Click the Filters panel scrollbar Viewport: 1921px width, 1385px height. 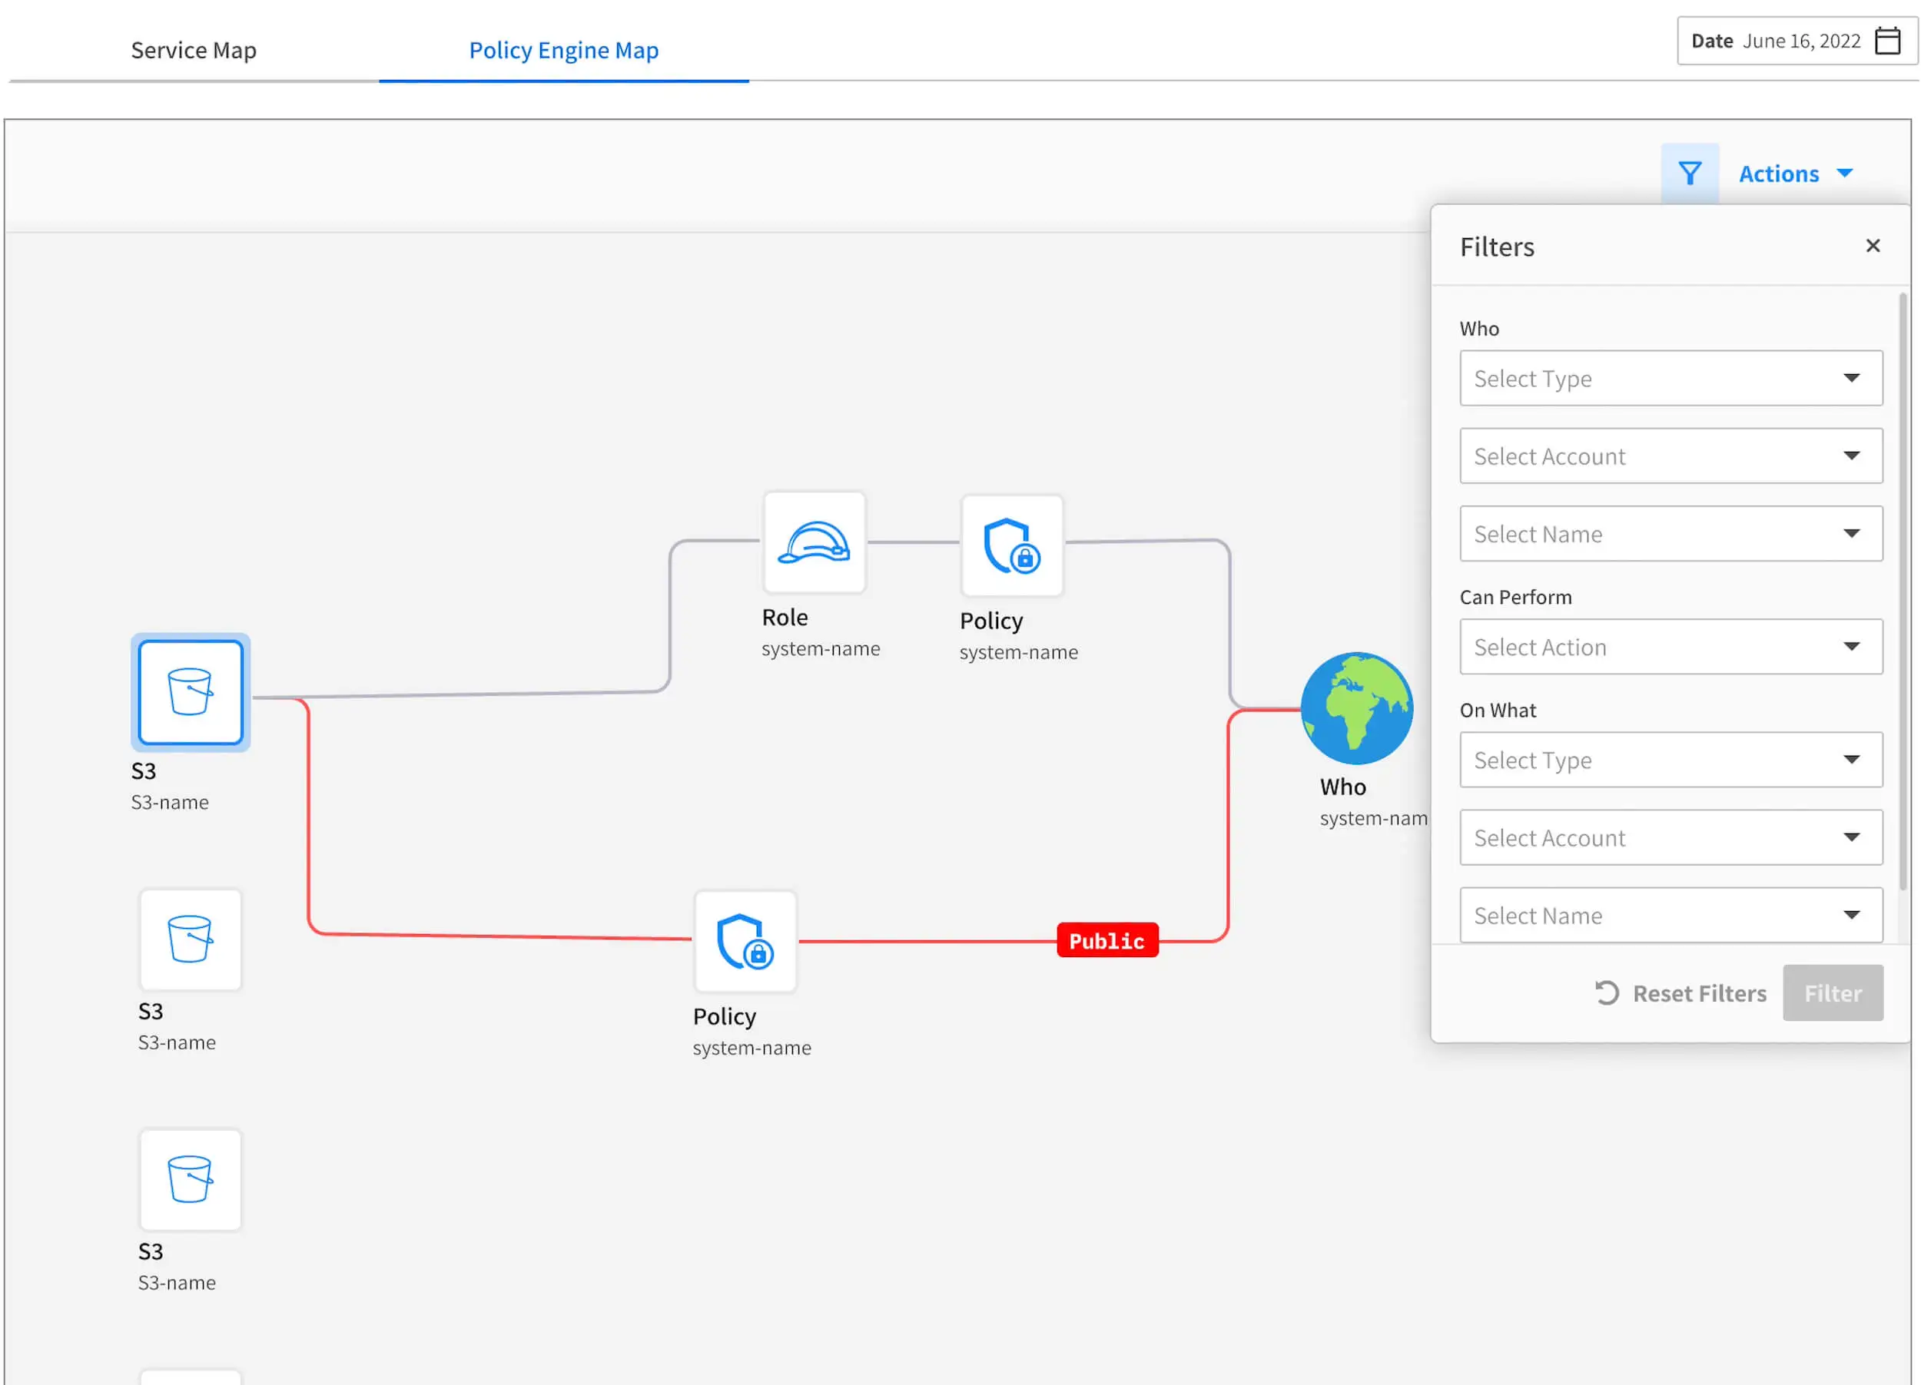tap(1903, 591)
